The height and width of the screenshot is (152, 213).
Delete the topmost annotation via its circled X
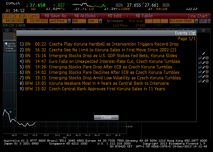coord(207,58)
